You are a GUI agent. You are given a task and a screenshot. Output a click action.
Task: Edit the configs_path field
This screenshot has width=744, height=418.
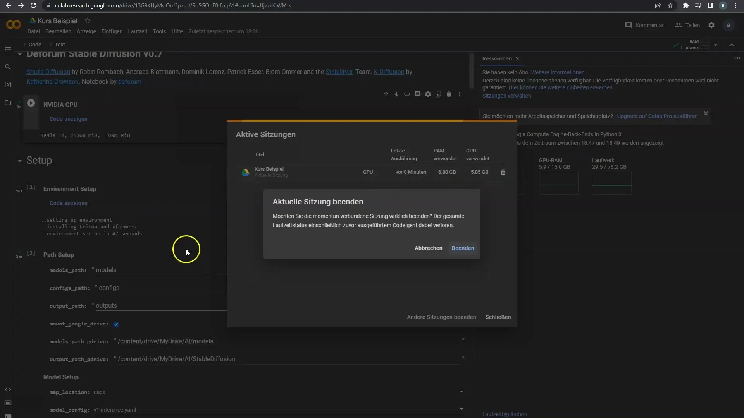click(x=162, y=288)
